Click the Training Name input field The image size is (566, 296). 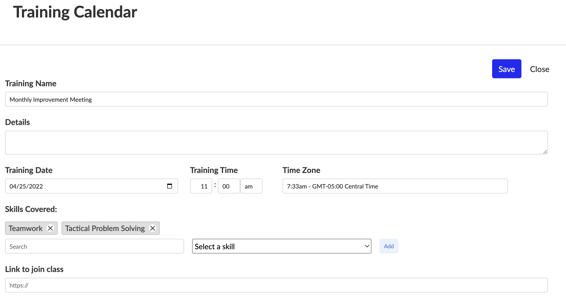[276, 99]
